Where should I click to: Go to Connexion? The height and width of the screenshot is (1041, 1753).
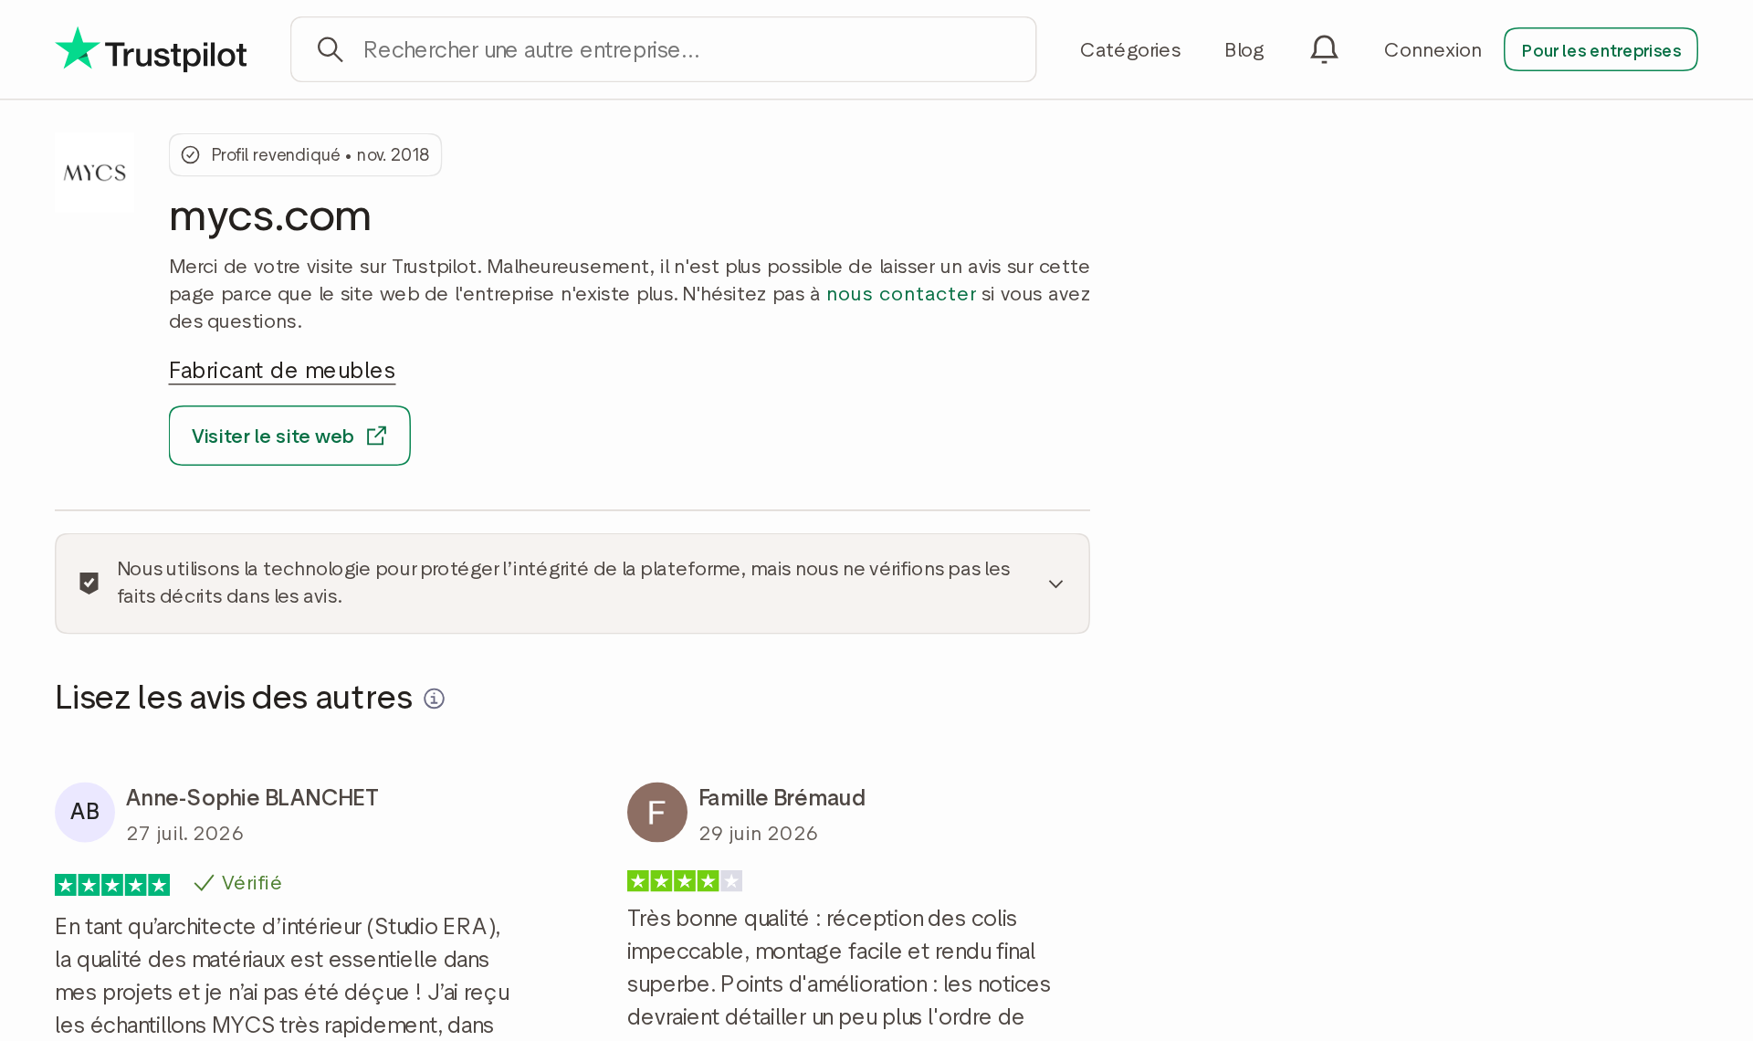1433,49
